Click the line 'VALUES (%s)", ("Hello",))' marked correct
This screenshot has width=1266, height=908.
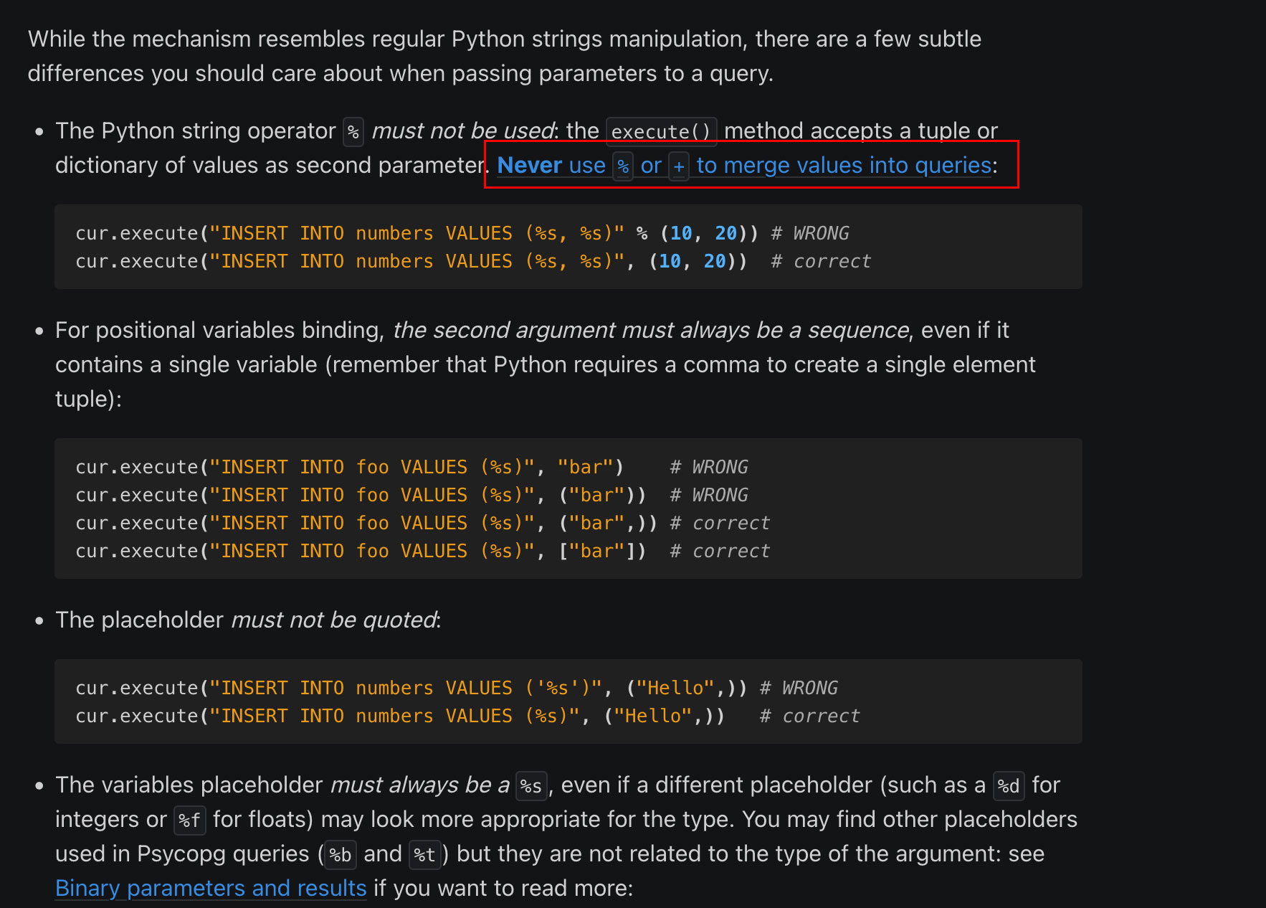(x=467, y=716)
